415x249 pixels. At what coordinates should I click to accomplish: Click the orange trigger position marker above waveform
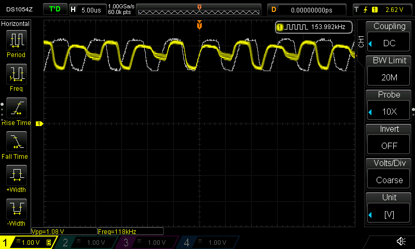(199, 24)
